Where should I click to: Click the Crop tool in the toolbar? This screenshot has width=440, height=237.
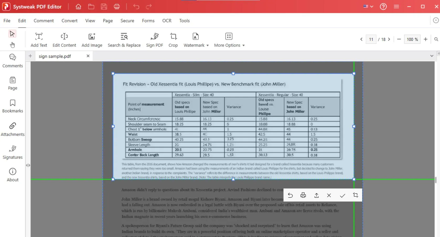click(x=173, y=40)
